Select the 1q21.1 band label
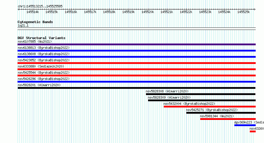The height and width of the screenshot is (143, 264). click(23, 26)
